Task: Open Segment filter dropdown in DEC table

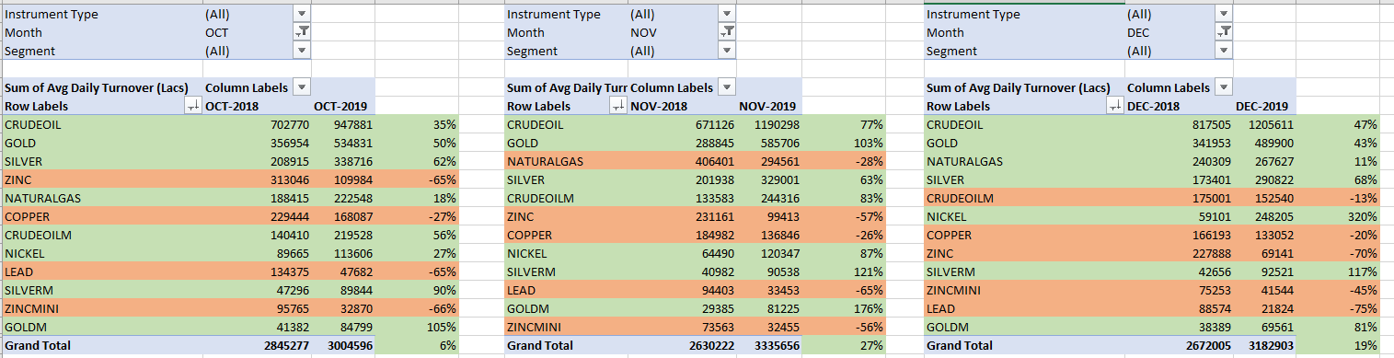Action: click(1223, 51)
